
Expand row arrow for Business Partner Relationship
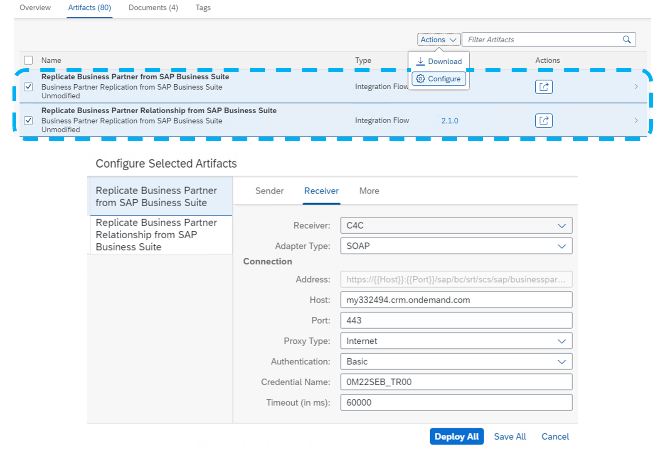(x=636, y=120)
